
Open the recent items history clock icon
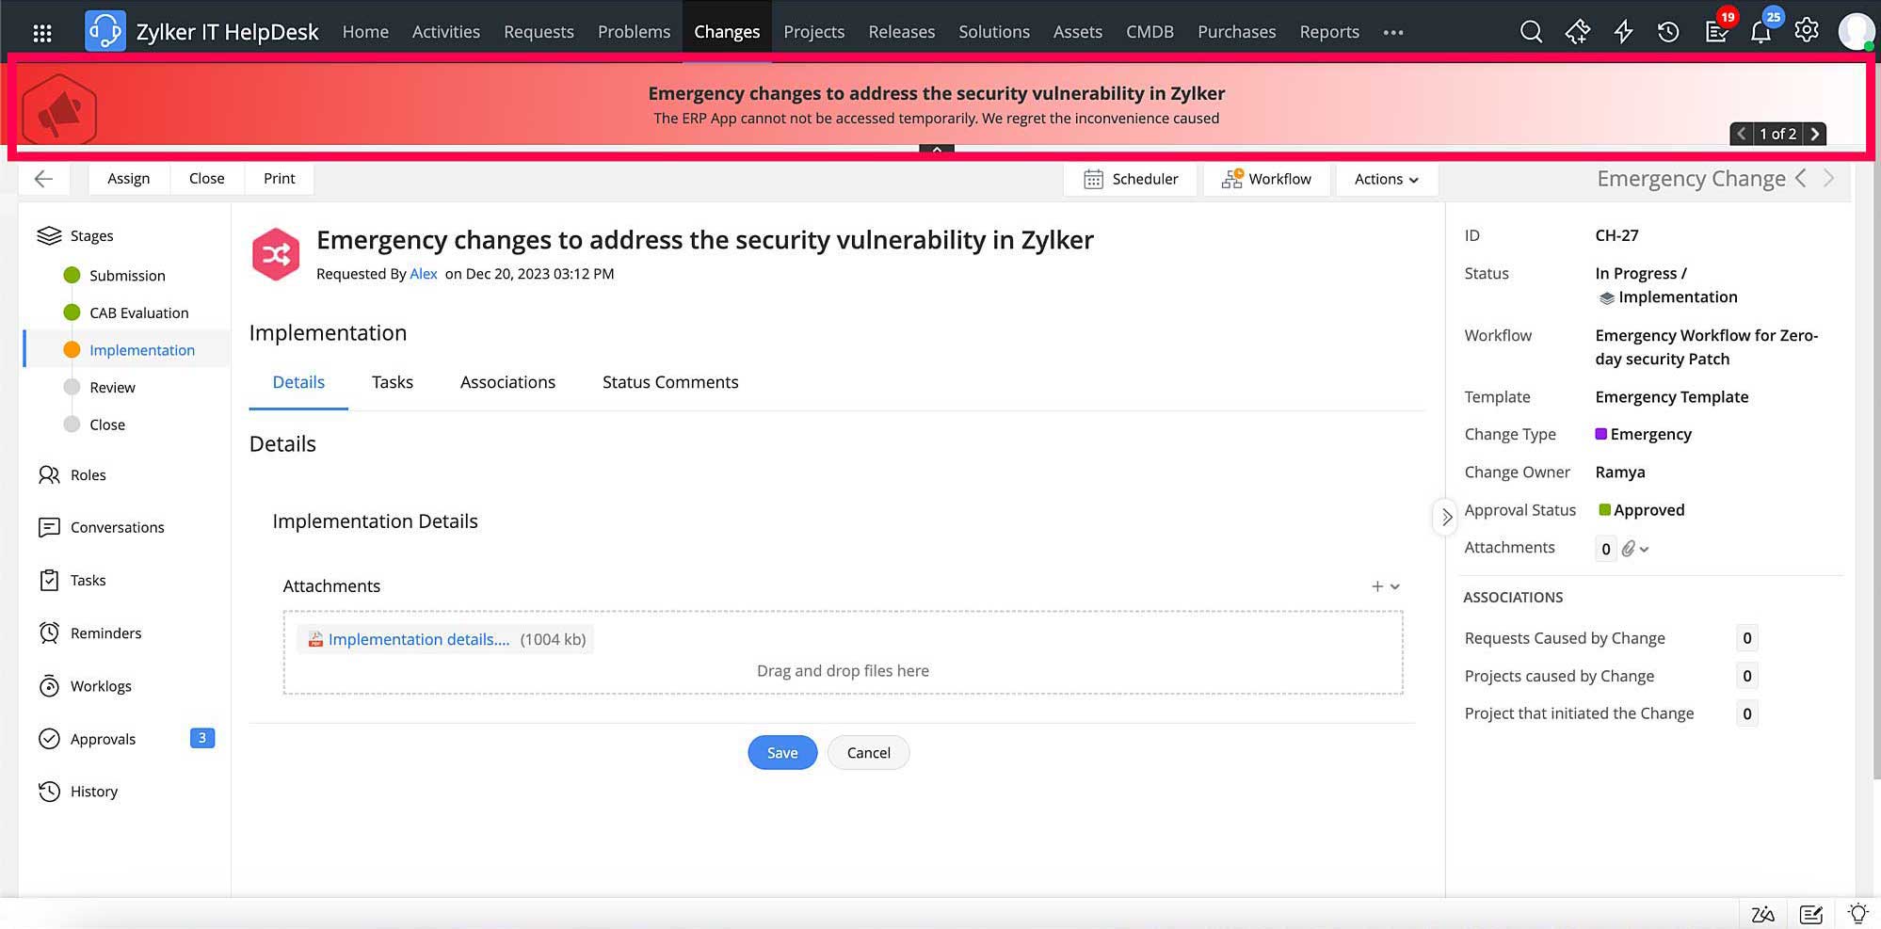pyautogui.click(x=1668, y=32)
